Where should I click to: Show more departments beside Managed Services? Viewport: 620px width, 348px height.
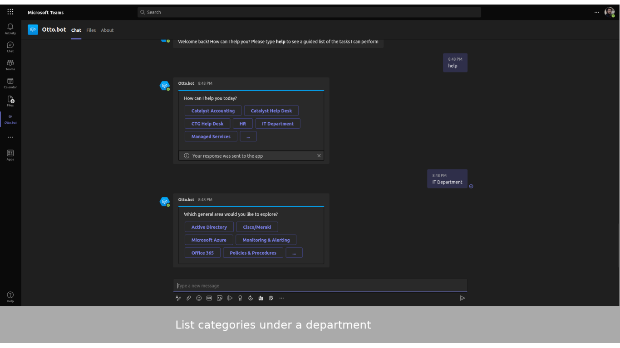point(248,136)
